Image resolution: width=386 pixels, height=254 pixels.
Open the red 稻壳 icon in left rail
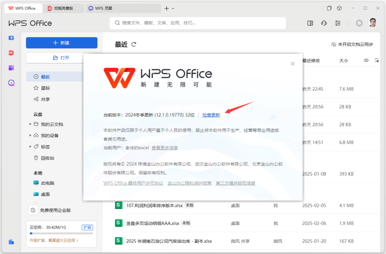[x=11, y=53]
